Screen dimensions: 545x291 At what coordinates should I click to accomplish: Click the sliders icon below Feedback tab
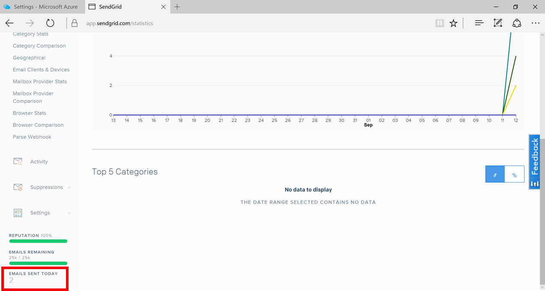point(535,184)
